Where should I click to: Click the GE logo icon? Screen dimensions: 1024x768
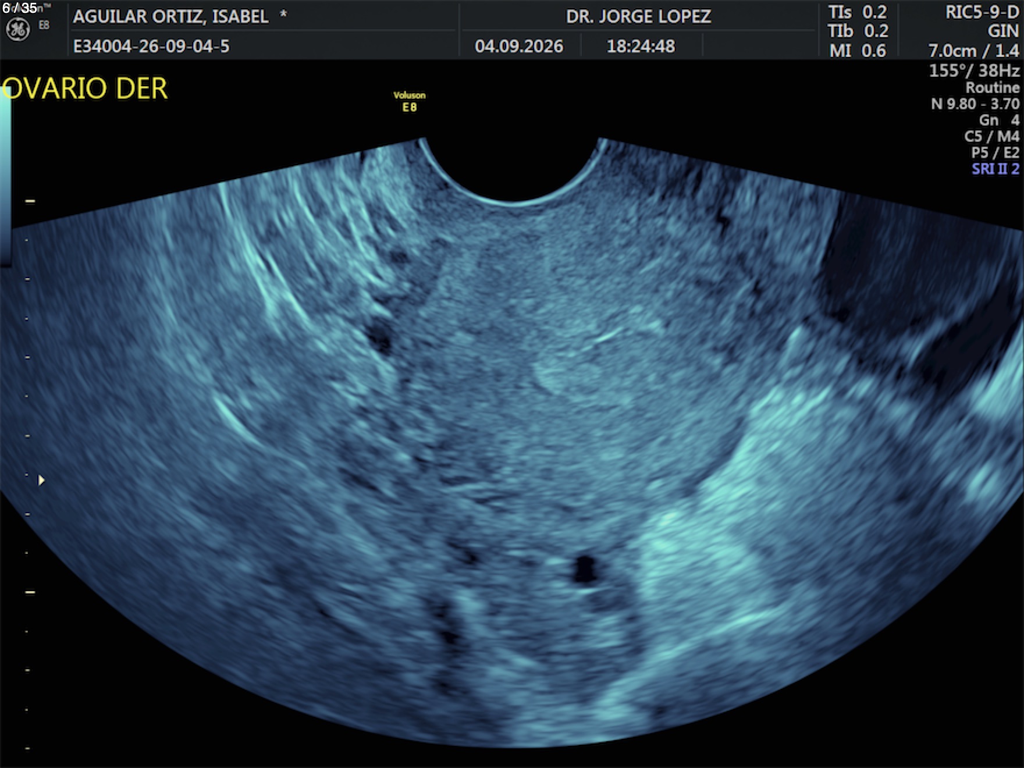(17, 29)
